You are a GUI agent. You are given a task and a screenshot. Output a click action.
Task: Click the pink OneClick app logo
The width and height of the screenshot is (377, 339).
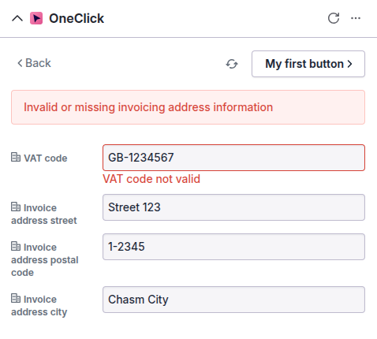36,18
